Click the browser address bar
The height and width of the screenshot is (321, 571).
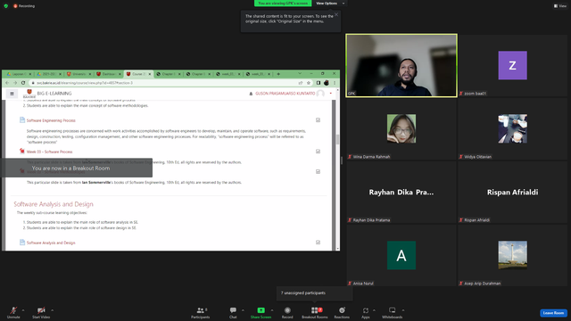coord(166,83)
